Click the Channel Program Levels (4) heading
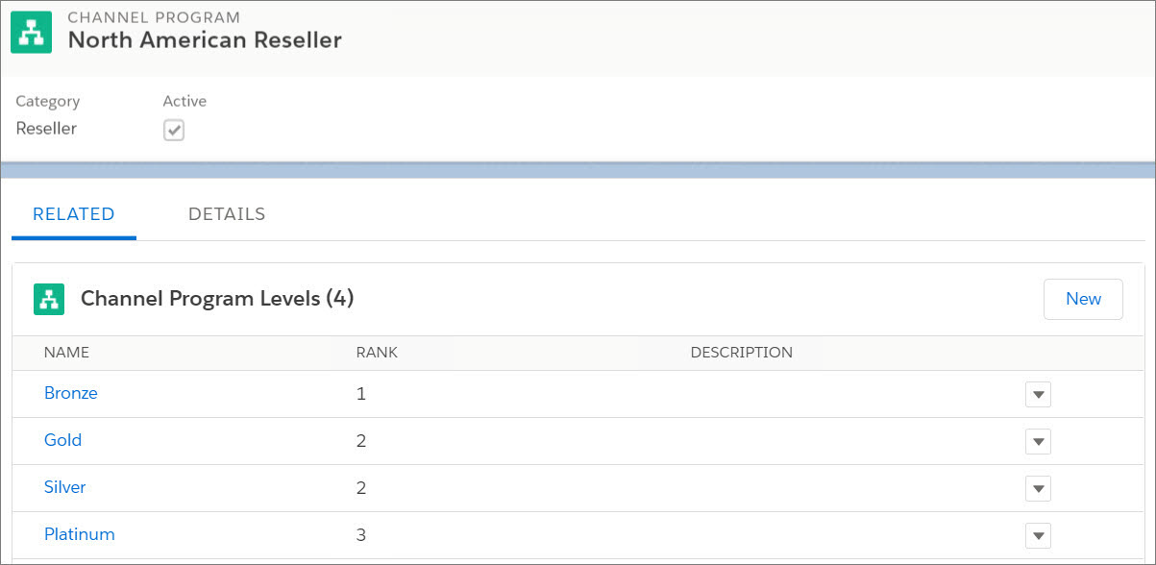This screenshot has width=1156, height=565. coord(217,299)
